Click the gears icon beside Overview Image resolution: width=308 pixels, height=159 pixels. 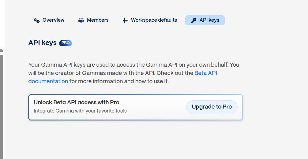[x=37, y=20]
